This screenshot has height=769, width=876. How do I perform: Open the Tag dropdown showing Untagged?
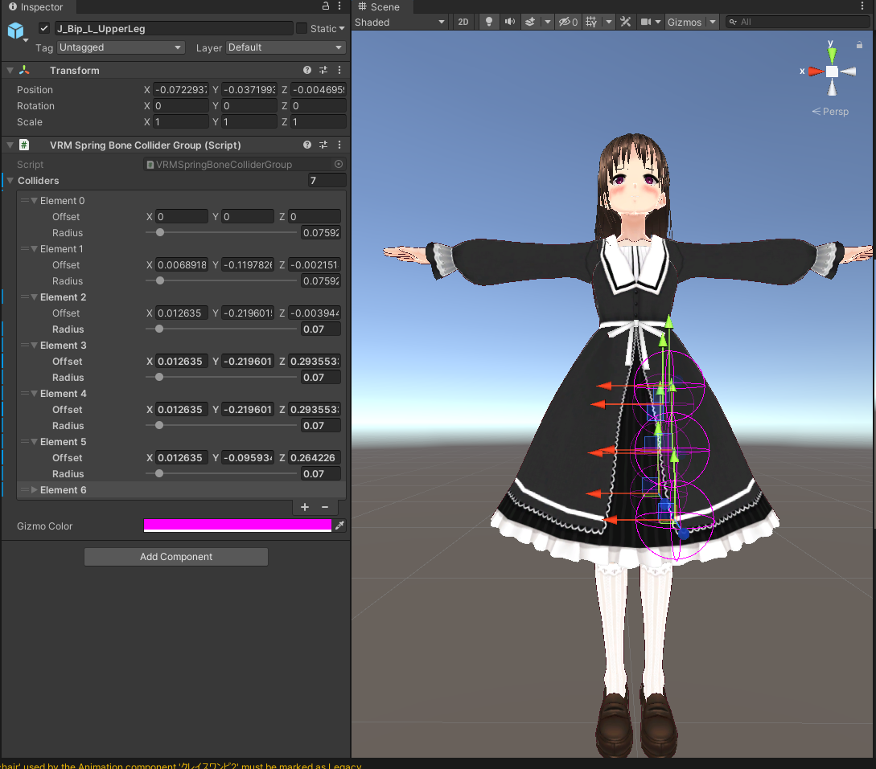(121, 47)
